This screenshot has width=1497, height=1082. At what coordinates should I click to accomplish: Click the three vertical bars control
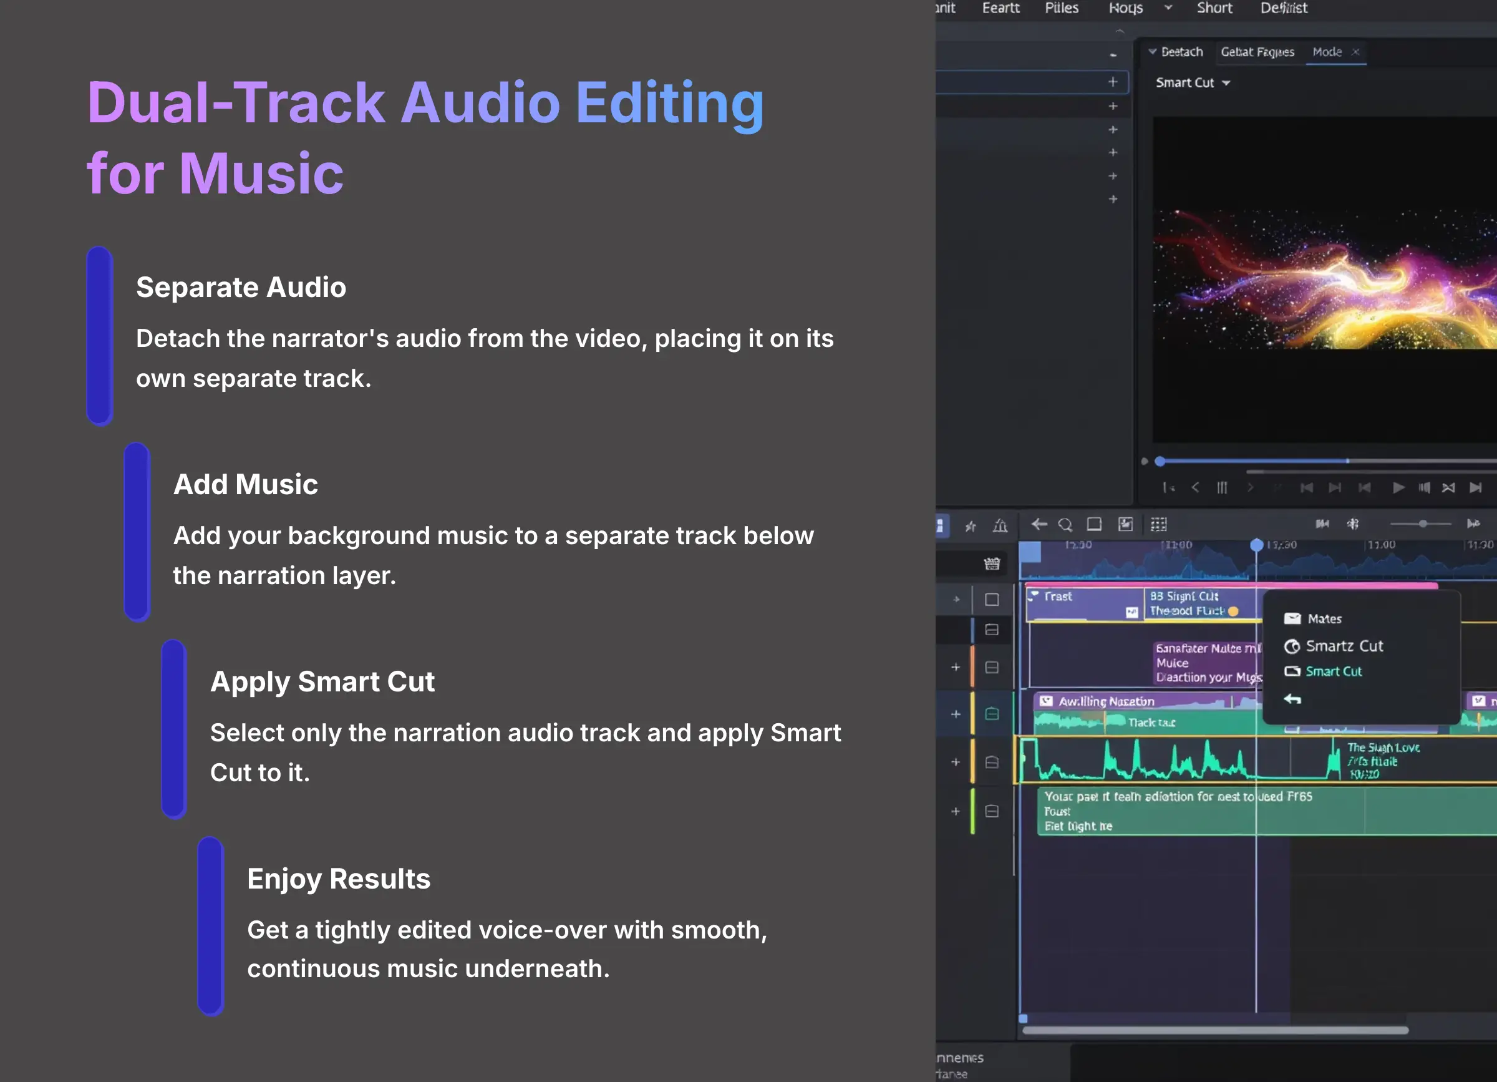coord(1222,487)
